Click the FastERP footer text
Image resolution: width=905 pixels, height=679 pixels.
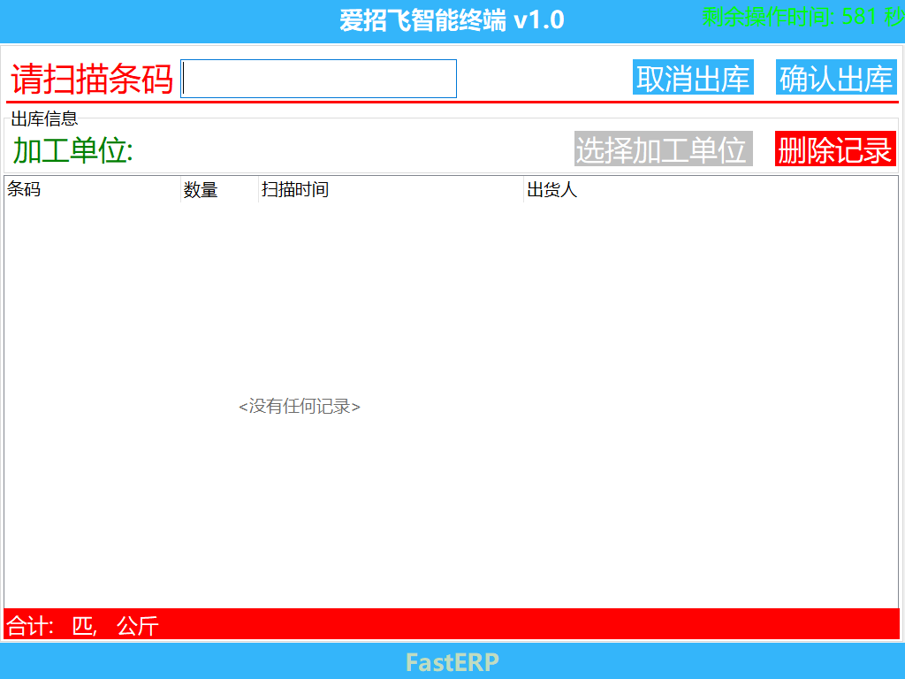[452, 661]
